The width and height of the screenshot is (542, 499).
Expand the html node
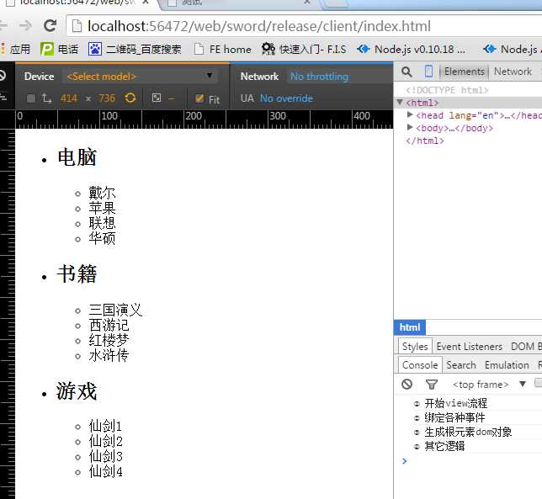coord(400,103)
